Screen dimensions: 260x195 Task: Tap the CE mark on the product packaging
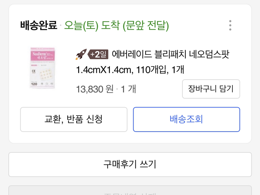point(34,71)
